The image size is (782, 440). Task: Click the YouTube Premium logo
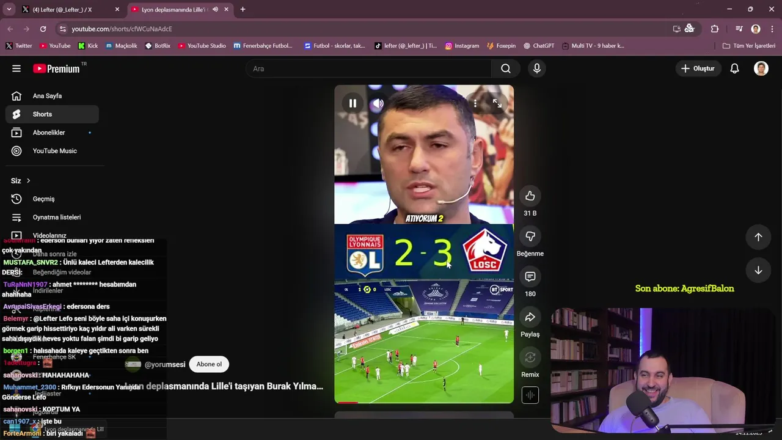[x=56, y=68]
